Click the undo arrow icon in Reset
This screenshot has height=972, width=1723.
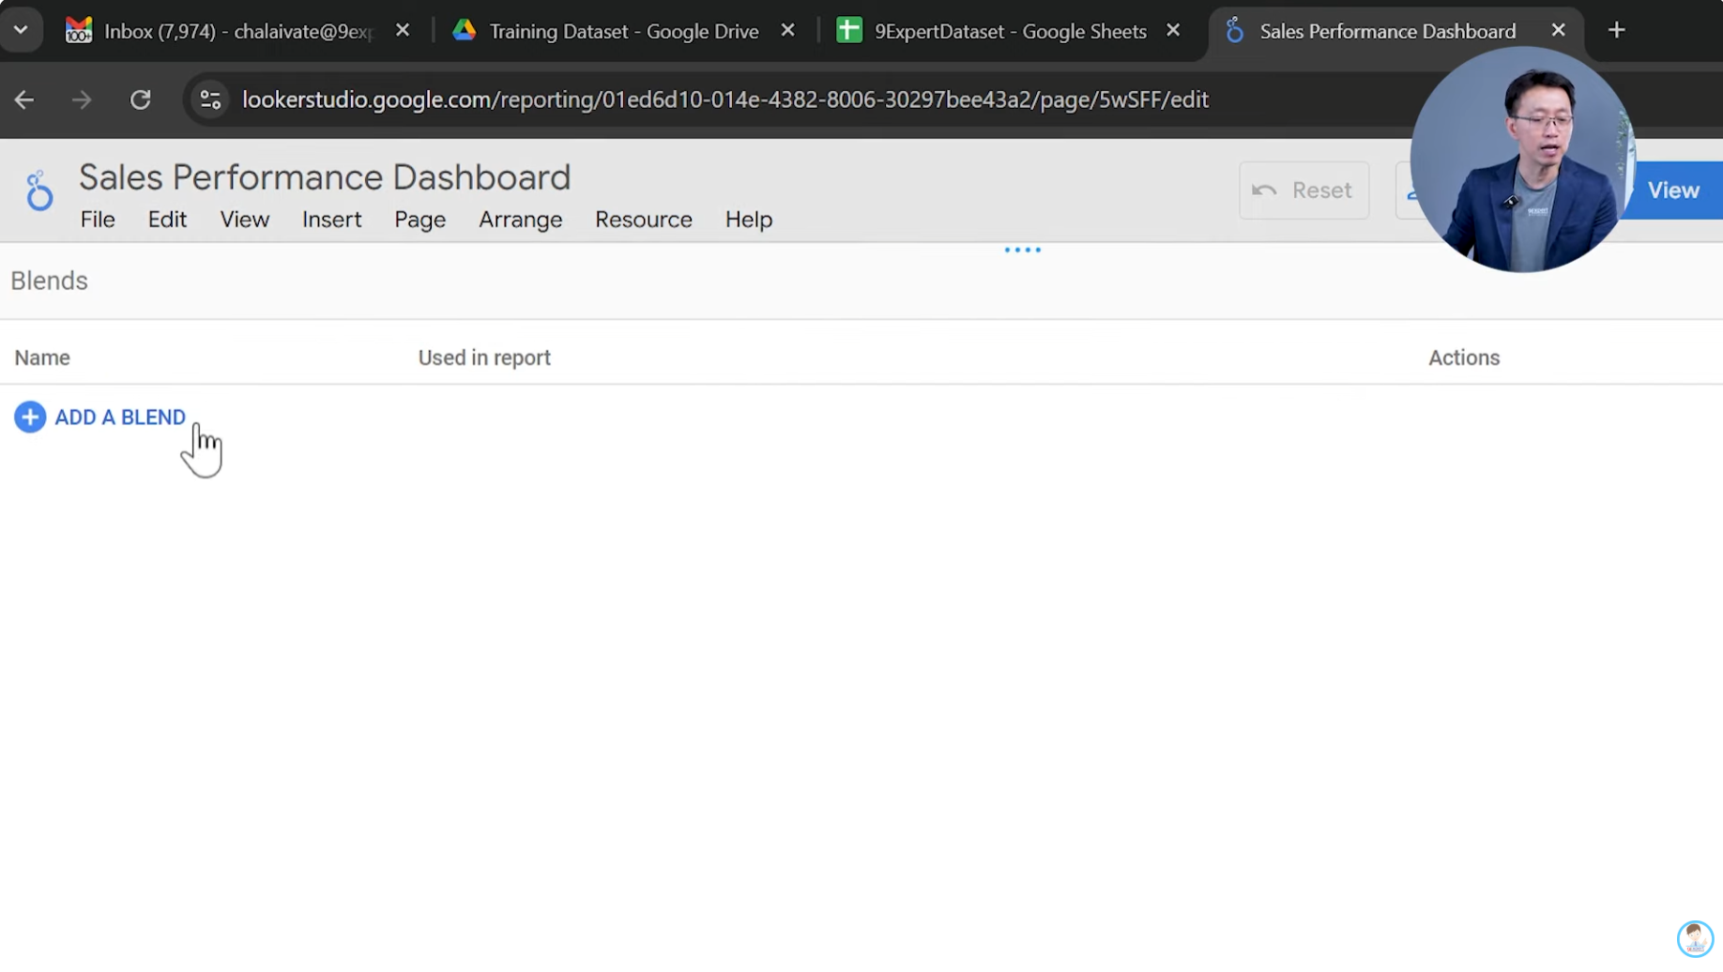[1264, 190]
